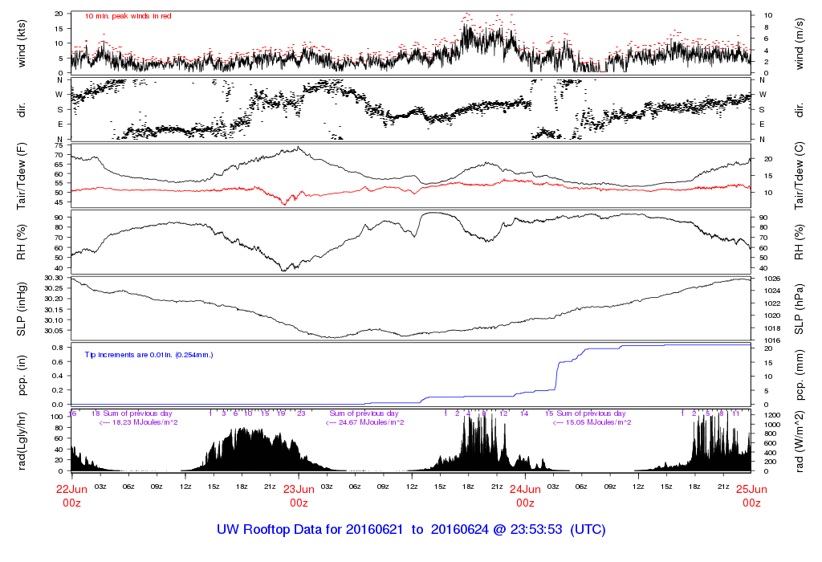822x562 pixels.
Task: Click the '18.23 MJoules/m^2' radiation sum
Action: (144, 422)
